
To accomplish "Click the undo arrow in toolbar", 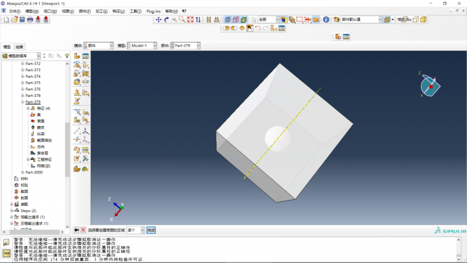I will pos(258,28).
